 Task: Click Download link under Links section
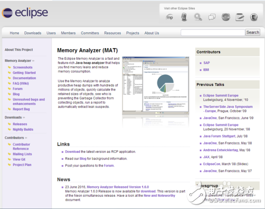tap(73, 152)
